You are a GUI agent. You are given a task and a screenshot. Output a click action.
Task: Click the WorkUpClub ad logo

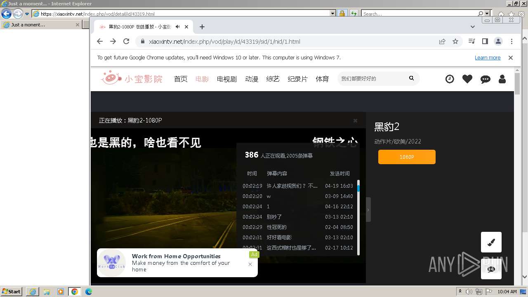pos(111,263)
